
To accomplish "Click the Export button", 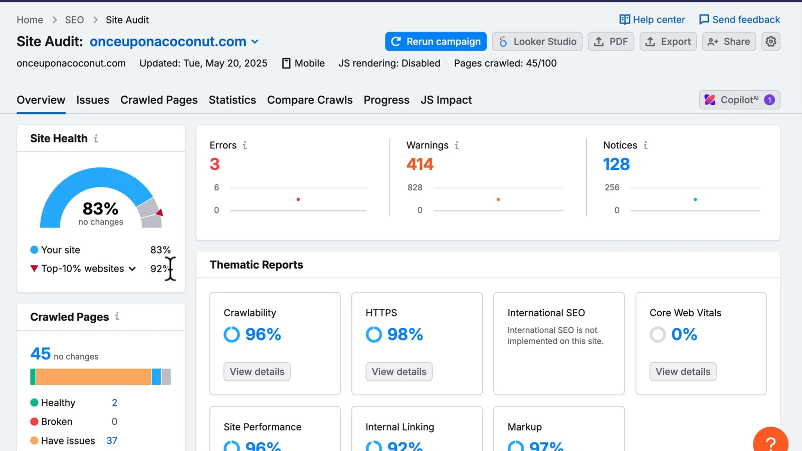I will [x=668, y=42].
